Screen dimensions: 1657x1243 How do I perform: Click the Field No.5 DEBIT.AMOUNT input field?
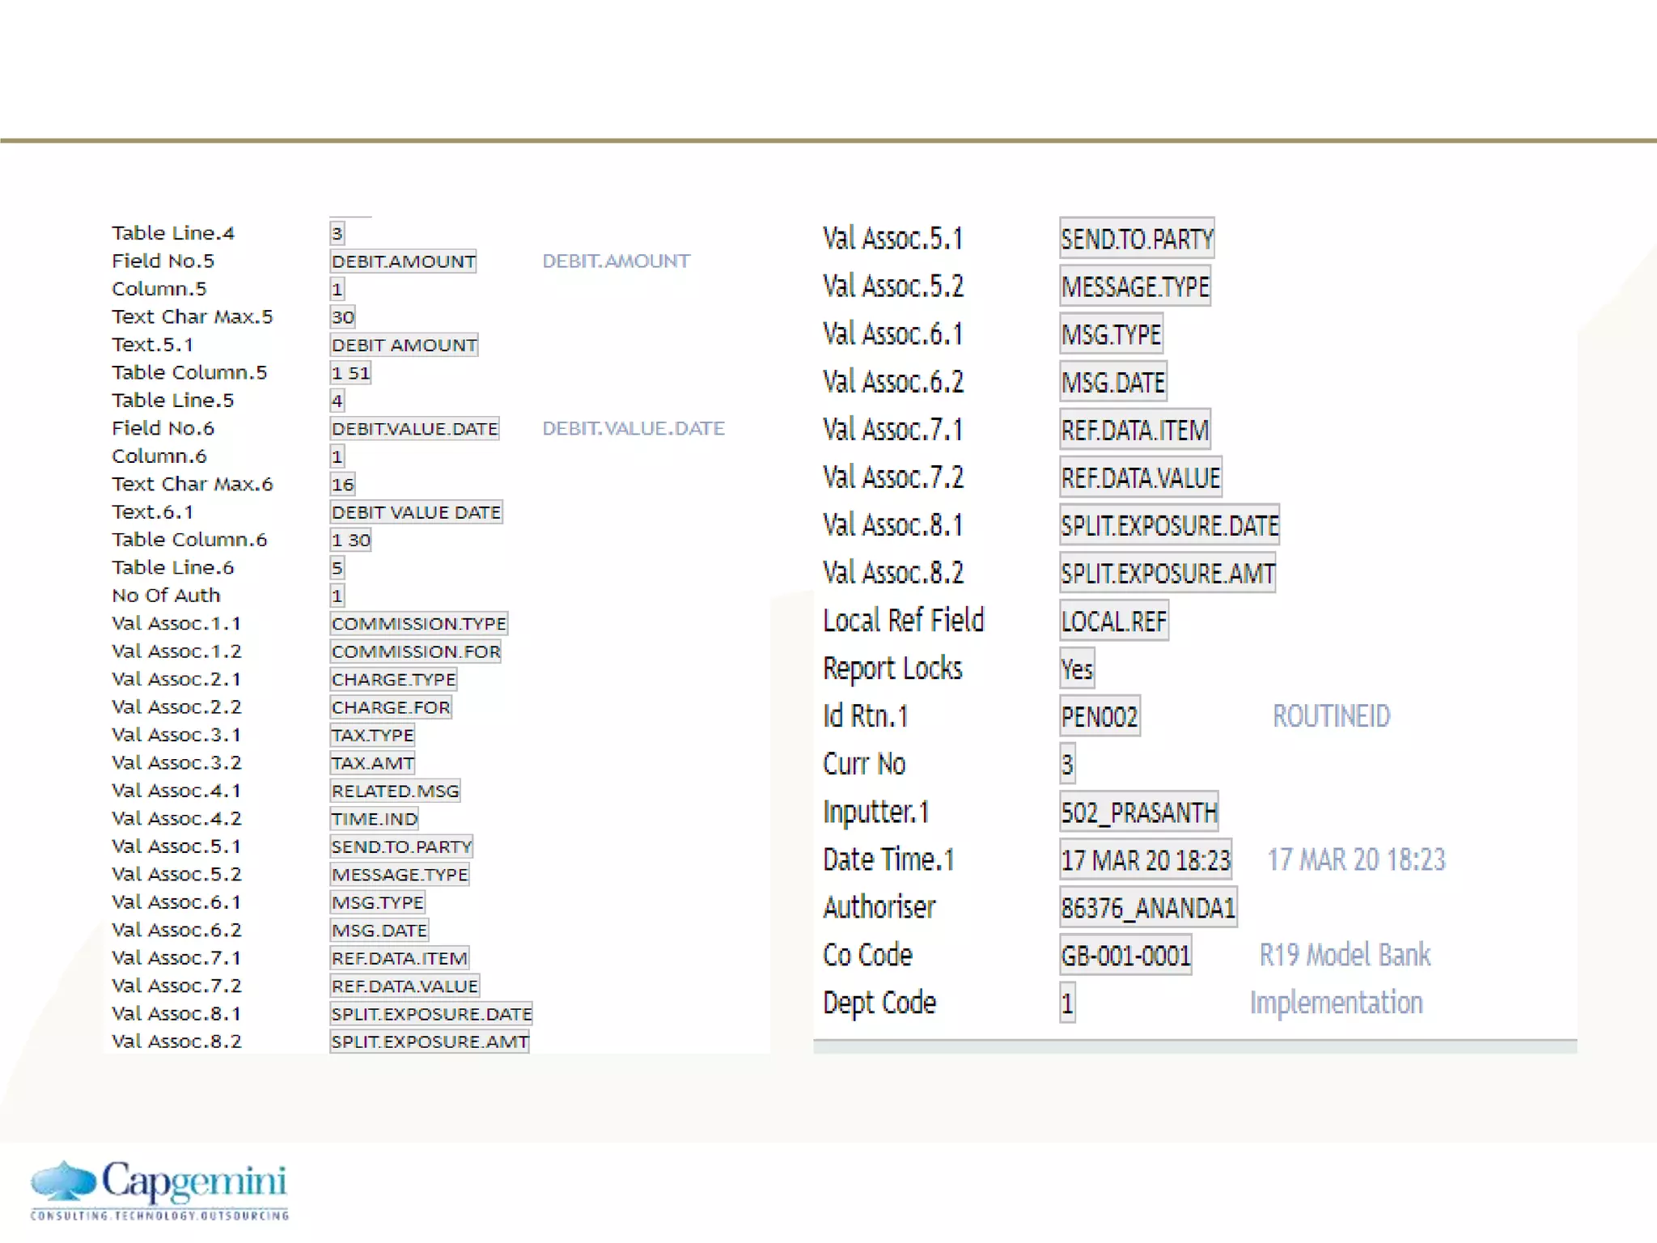(x=403, y=261)
